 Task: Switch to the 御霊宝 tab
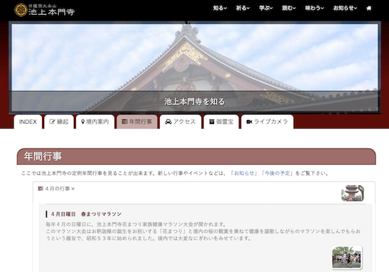tap(221, 121)
